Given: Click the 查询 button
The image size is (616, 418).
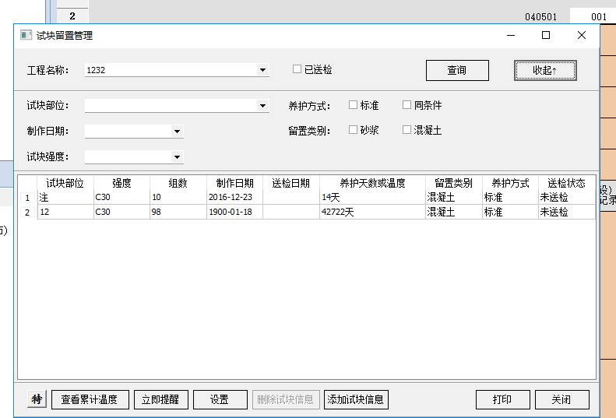Looking at the screenshot, I should 457,70.
